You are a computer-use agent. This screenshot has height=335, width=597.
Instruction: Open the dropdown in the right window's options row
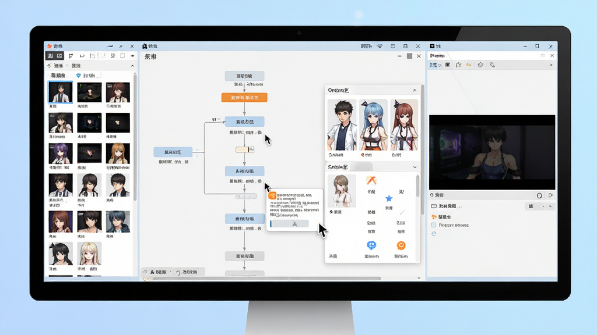539,206
